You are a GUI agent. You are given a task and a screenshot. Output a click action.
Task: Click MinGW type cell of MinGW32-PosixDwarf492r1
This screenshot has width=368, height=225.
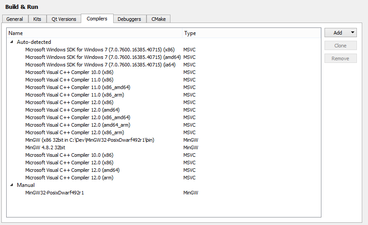pos(190,193)
